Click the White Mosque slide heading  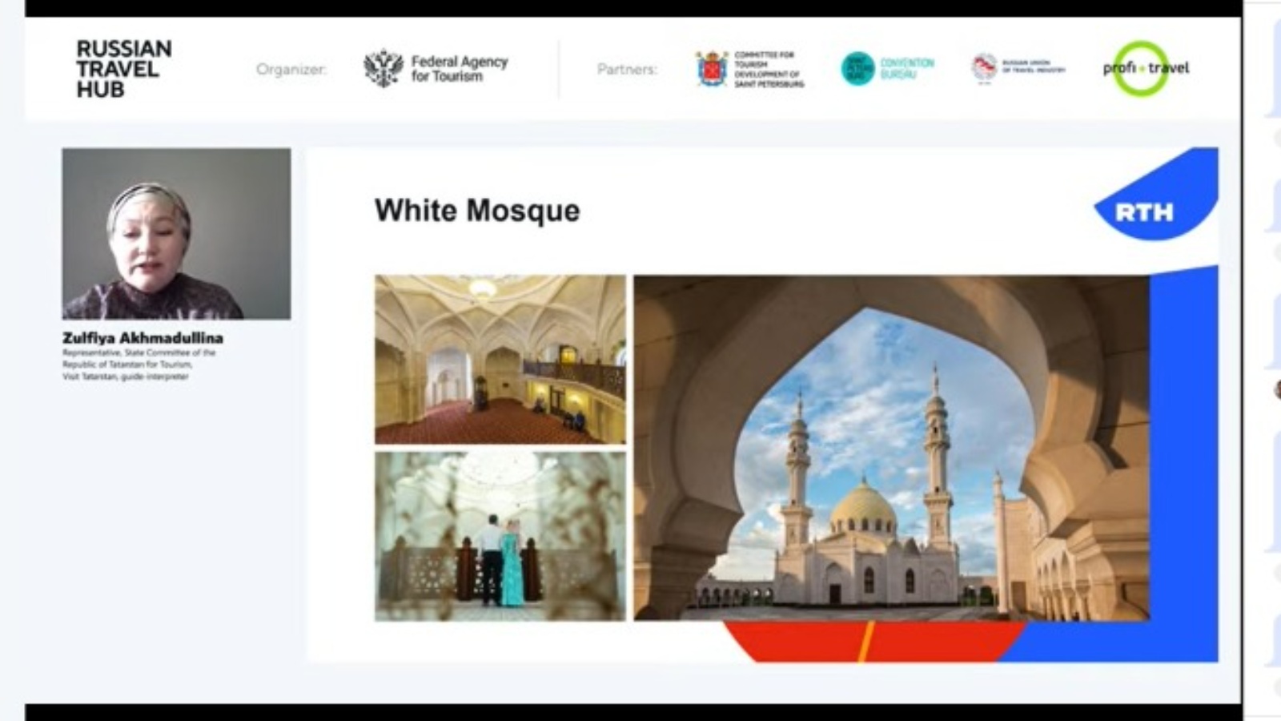tap(477, 211)
